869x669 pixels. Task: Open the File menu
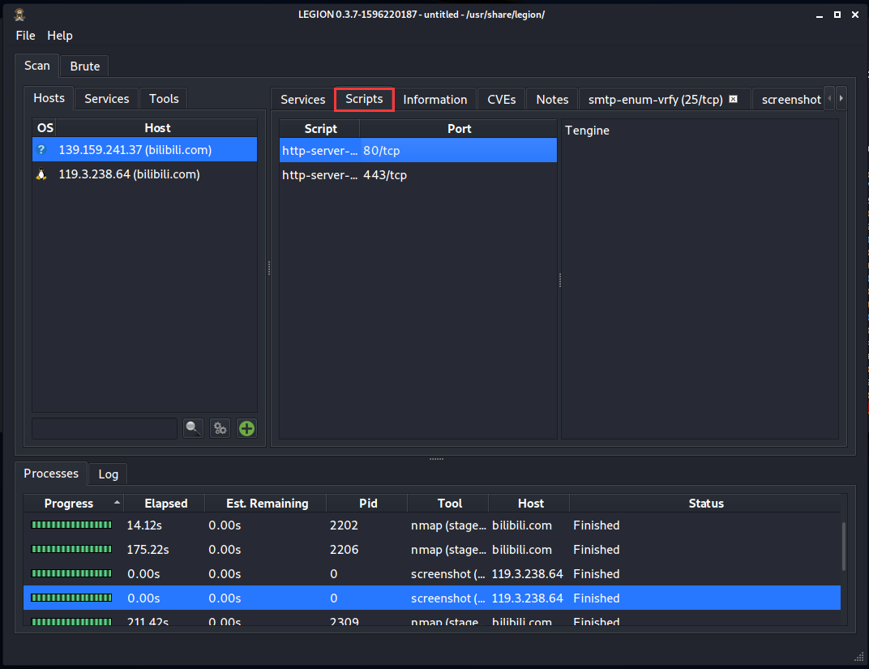coord(25,36)
